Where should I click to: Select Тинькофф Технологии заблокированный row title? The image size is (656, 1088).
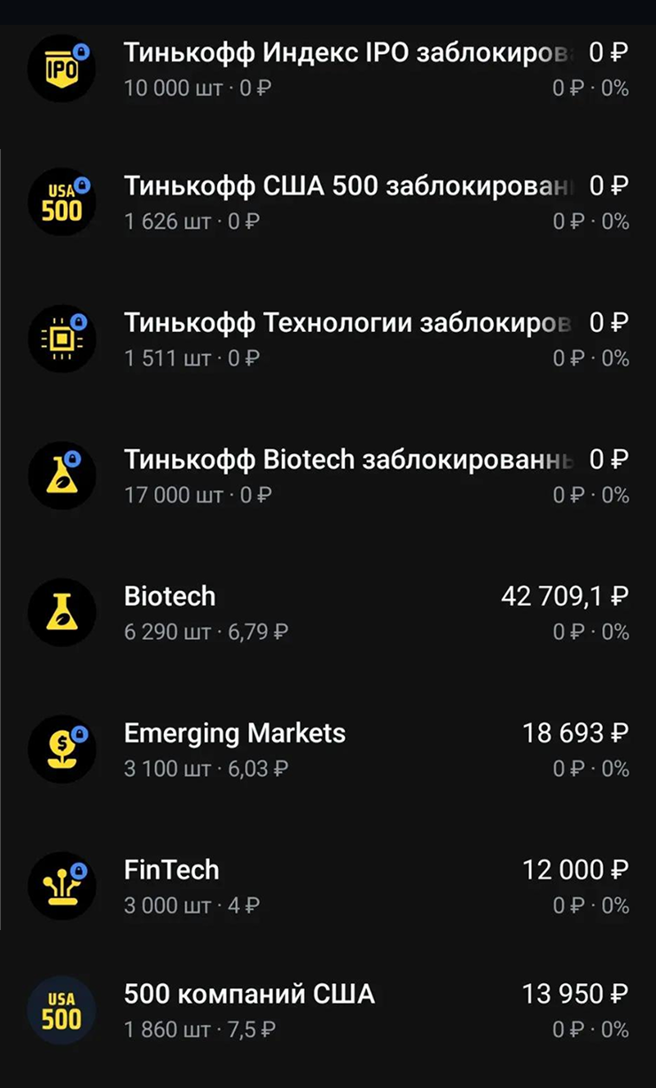coord(349,323)
